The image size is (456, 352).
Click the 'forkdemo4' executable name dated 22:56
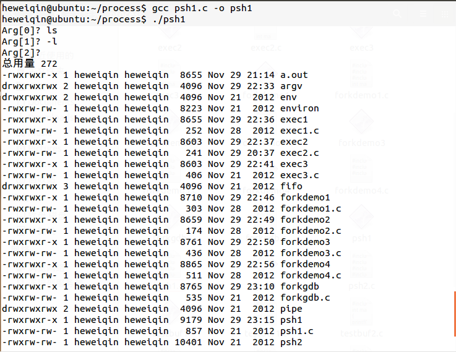[305, 264]
